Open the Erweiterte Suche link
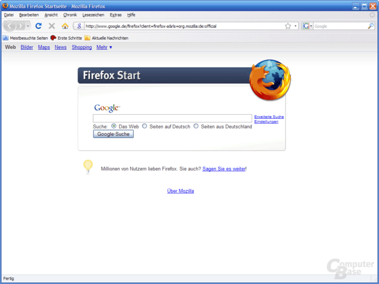This screenshot has width=379, height=284. 269,117
